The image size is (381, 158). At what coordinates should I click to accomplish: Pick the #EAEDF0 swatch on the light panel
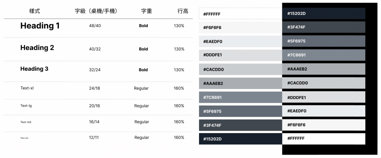240,42
